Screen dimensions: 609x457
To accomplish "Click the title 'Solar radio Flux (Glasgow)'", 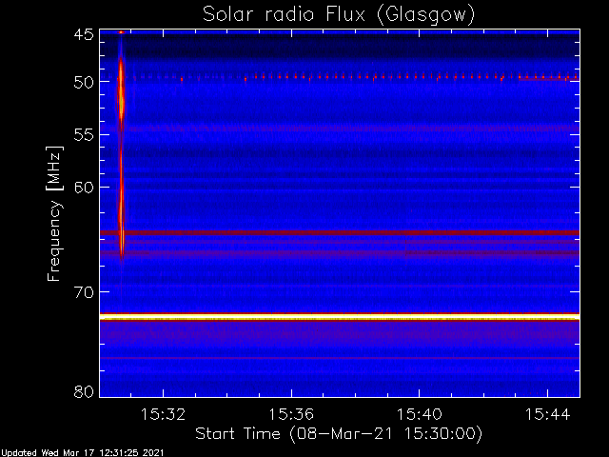I will click(x=339, y=15).
